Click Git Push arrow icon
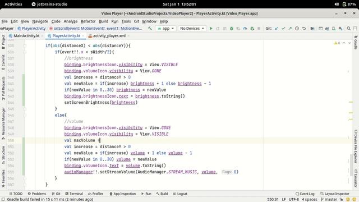Image resolution: width=359 pixels, height=202 pixels. click(290, 29)
